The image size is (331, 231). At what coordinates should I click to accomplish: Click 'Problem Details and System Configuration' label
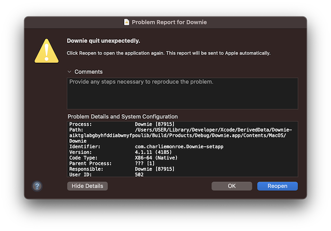coord(122,117)
